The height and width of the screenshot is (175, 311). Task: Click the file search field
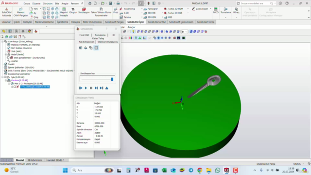(255, 3)
